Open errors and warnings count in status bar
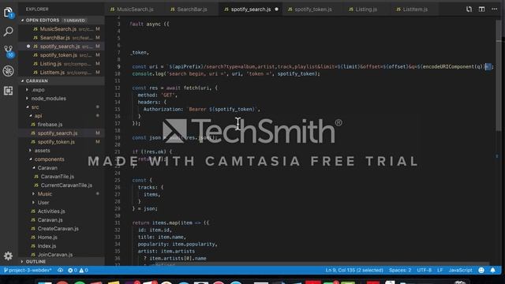The image size is (505, 284). click(x=78, y=270)
